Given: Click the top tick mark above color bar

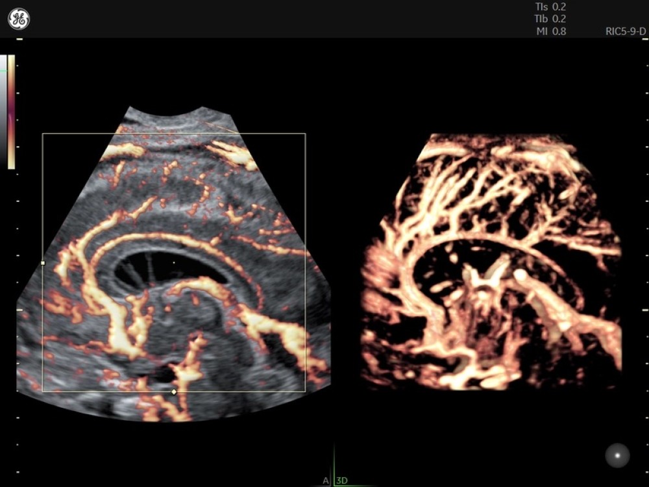Looking at the screenshot, I should click(19, 40).
